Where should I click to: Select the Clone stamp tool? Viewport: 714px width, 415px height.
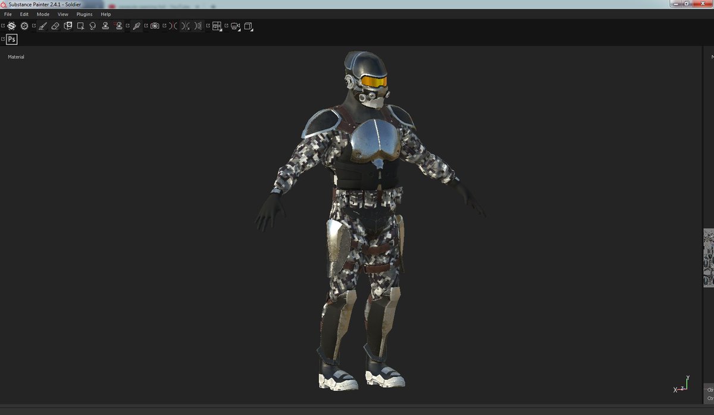(105, 26)
